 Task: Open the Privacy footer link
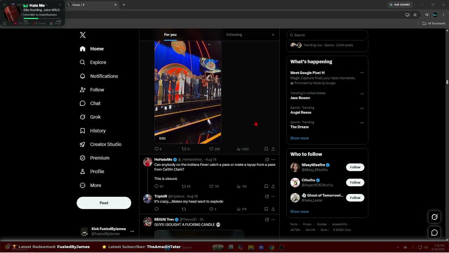(x=307, y=224)
